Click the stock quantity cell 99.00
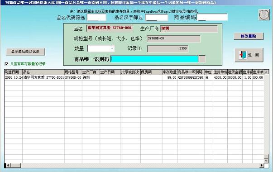The image size is (273, 172). click(170, 78)
